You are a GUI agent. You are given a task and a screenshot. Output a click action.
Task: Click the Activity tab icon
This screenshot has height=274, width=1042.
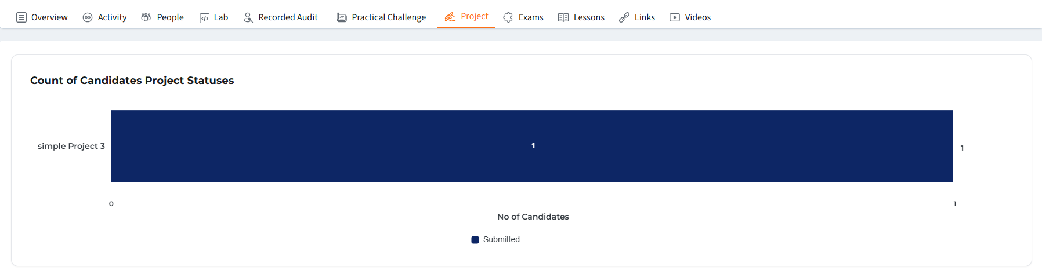click(88, 17)
